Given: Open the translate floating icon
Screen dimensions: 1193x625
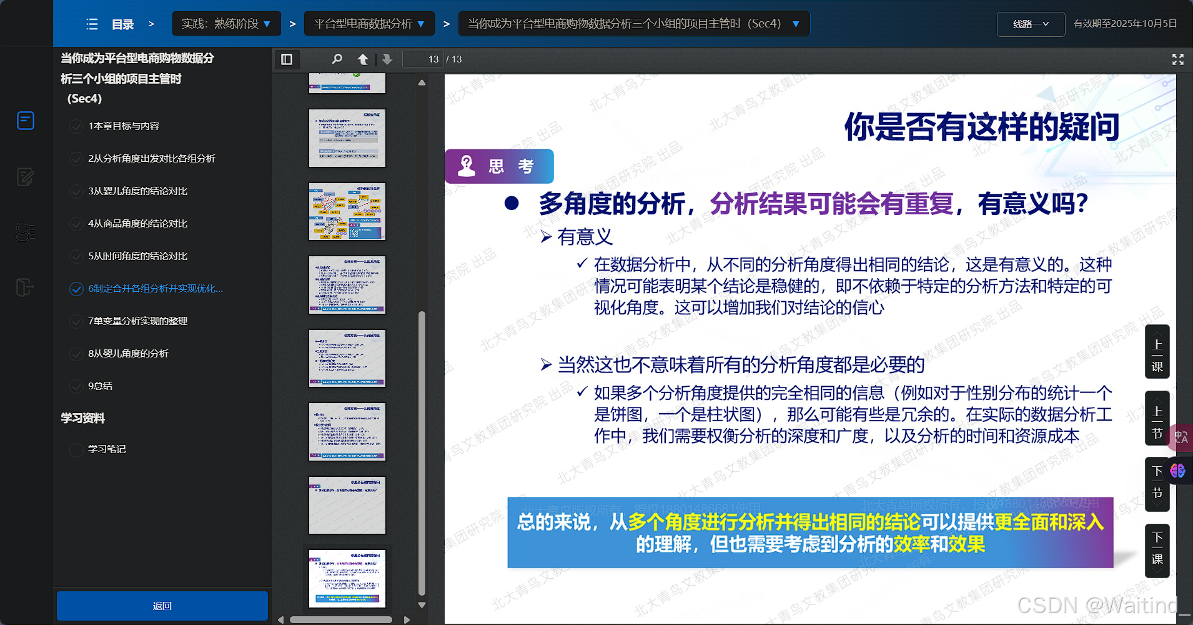Looking at the screenshot, I should pos(1181,437).
